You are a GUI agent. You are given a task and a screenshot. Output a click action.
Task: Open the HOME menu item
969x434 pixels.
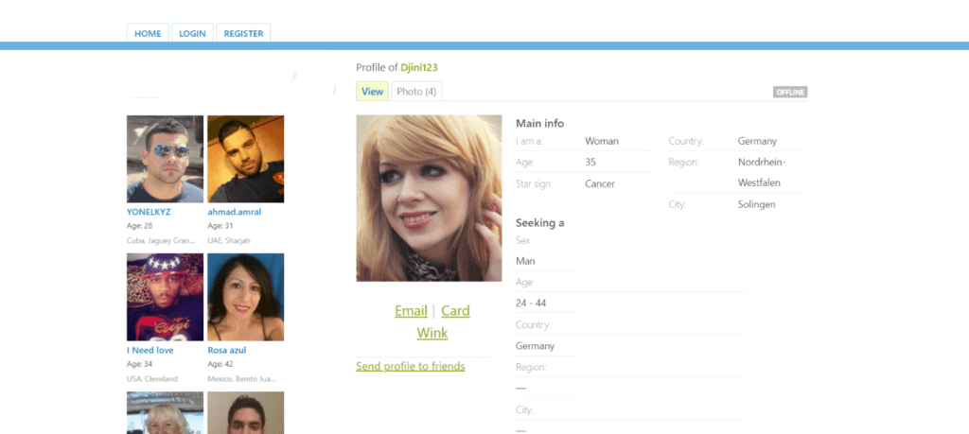coord(148,33)
